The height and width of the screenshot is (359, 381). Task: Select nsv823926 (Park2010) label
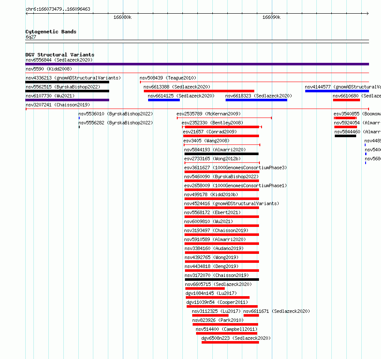click(x=218, y=320)
